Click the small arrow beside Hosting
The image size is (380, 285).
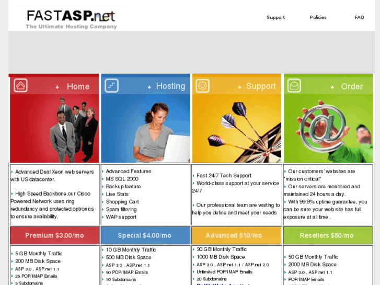coord(149,87)
